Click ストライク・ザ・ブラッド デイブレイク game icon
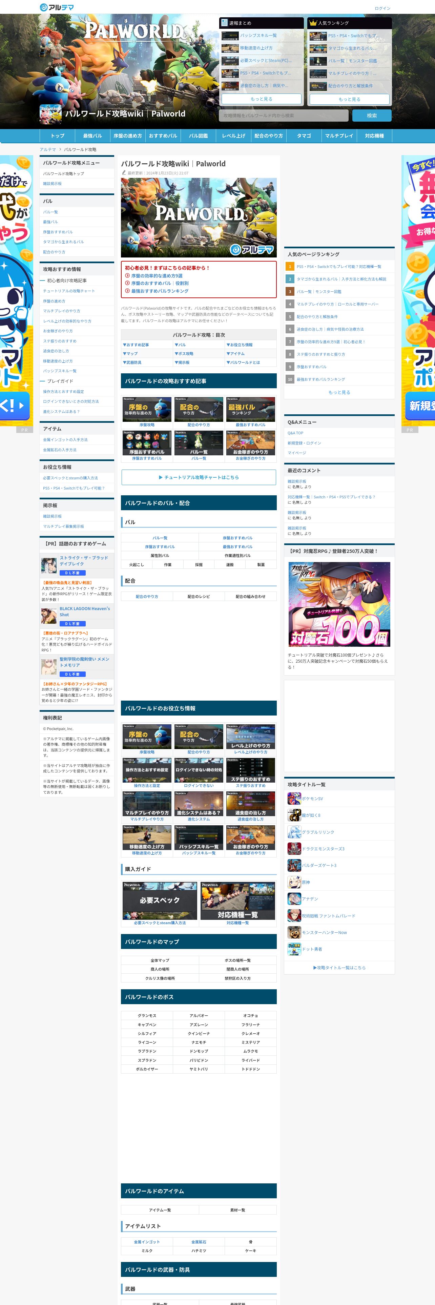The width and height of the screenshot is (435, 1305). tap(49, 565)
